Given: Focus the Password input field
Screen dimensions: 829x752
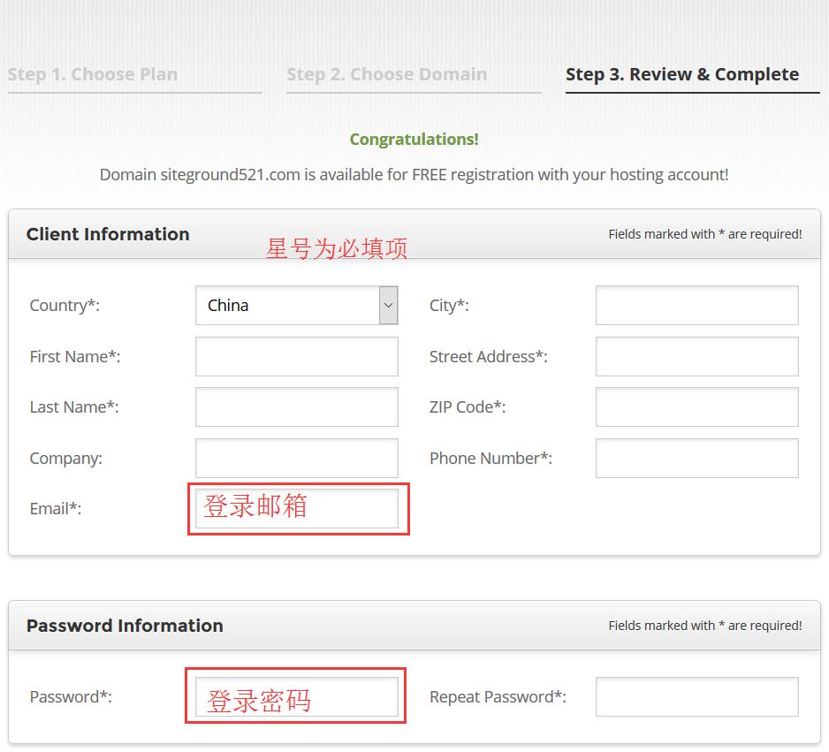Looking at the screenshot, I should pos(296,697).
